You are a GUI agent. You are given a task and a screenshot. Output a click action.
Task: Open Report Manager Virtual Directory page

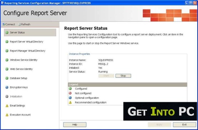click(x=27, y=51)
